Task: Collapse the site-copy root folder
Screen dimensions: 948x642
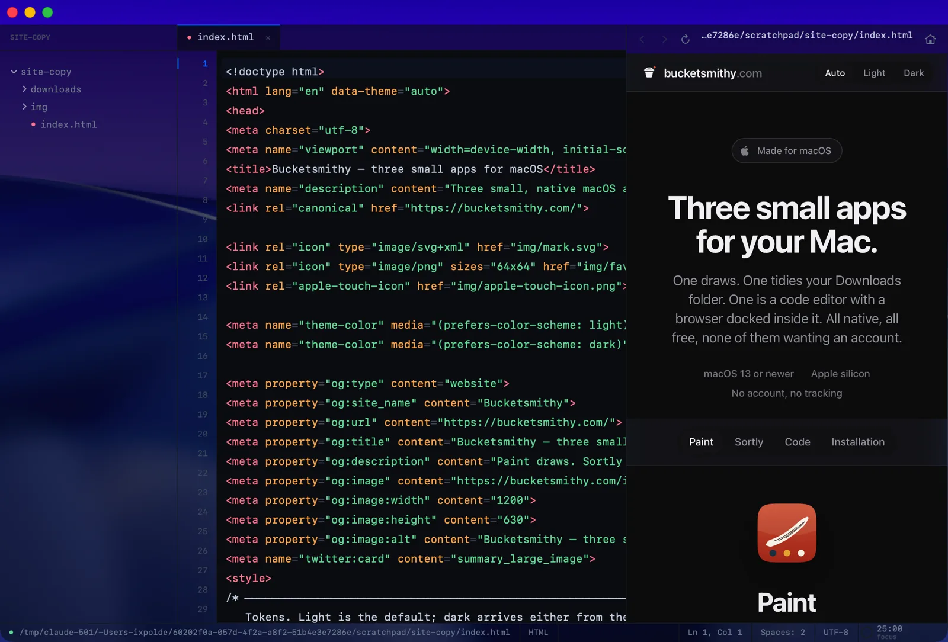Action: pos(14,72)
